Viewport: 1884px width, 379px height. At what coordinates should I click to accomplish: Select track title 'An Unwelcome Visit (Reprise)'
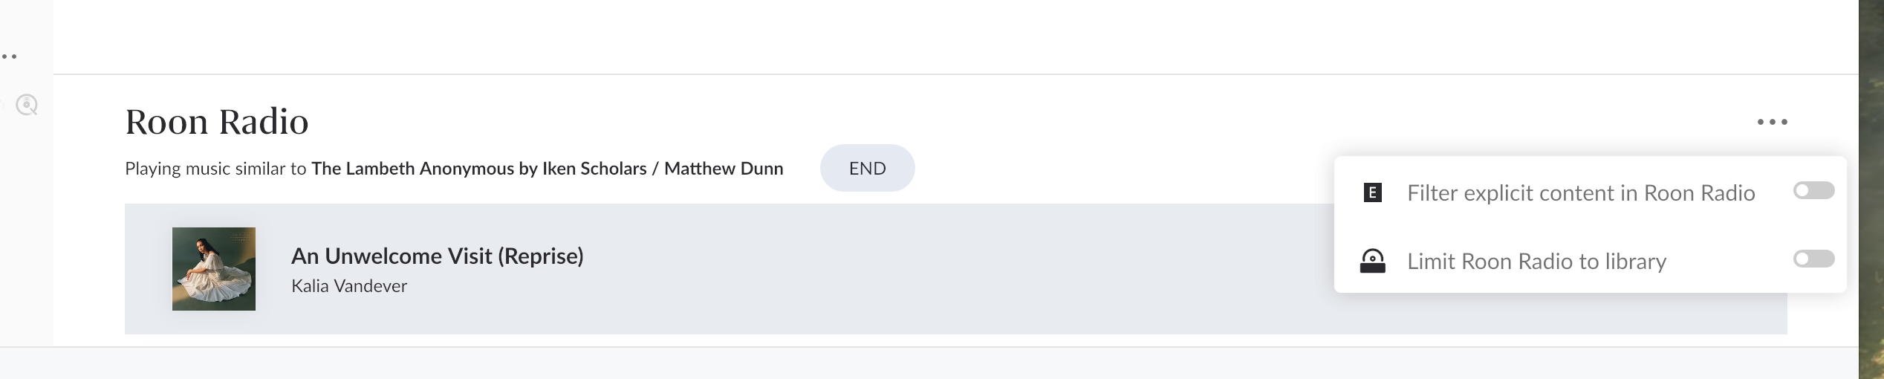(437, 256)
